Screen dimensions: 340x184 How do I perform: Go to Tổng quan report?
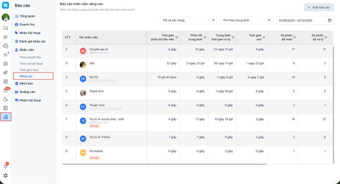27,16
